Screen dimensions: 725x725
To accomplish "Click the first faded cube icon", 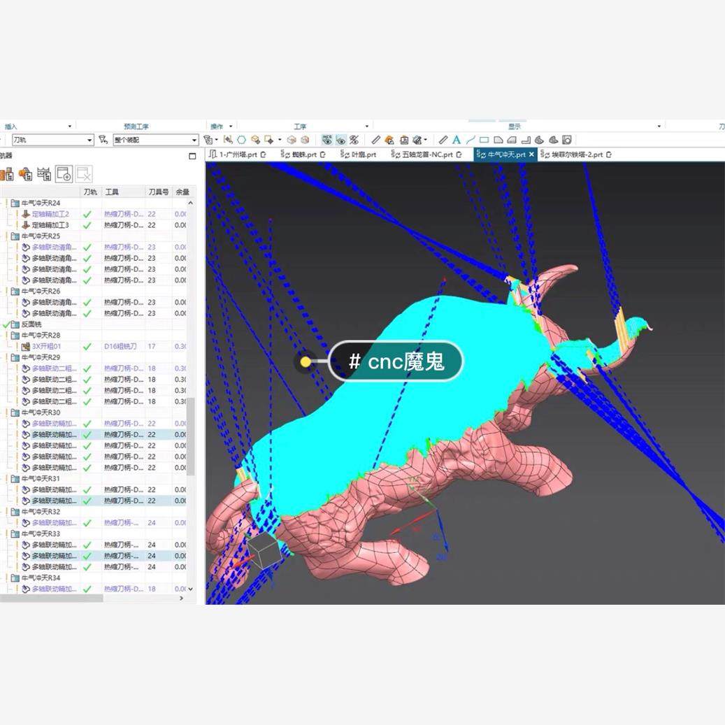I will click(292, 140).
